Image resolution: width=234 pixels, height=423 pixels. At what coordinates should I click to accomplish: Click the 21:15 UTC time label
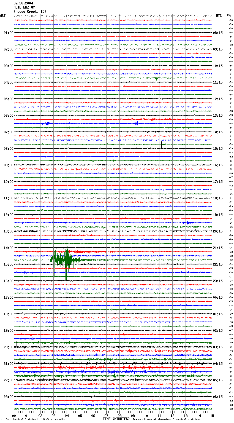point(218,248)
